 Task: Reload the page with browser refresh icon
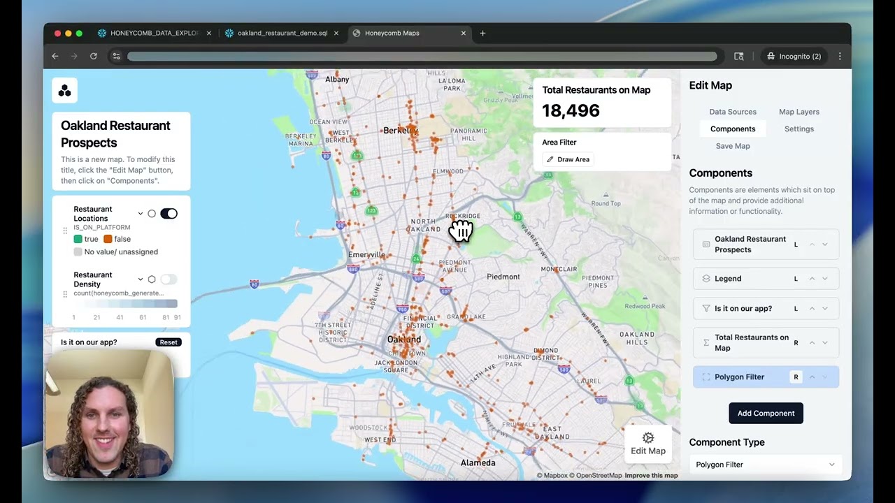pyautogui.click(x=93, y=56)
